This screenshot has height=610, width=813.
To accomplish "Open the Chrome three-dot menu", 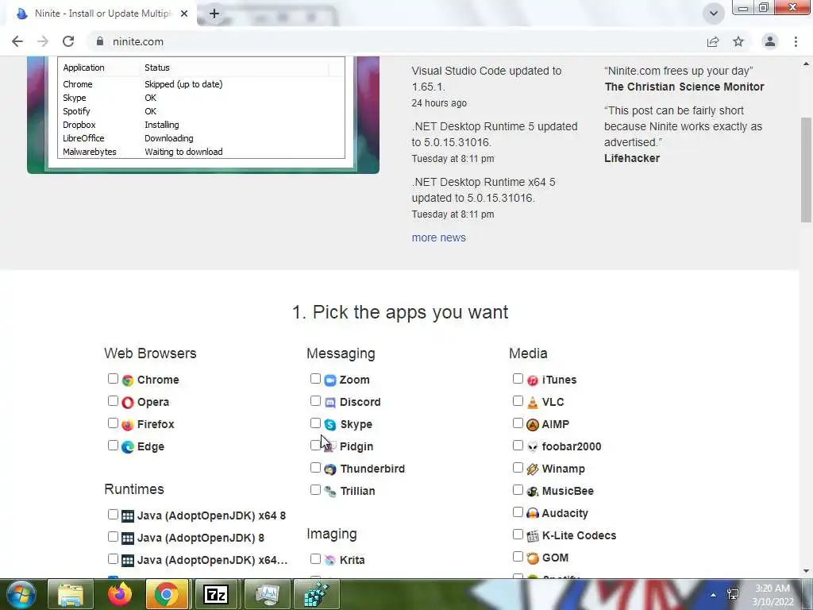I will [796, 41].
